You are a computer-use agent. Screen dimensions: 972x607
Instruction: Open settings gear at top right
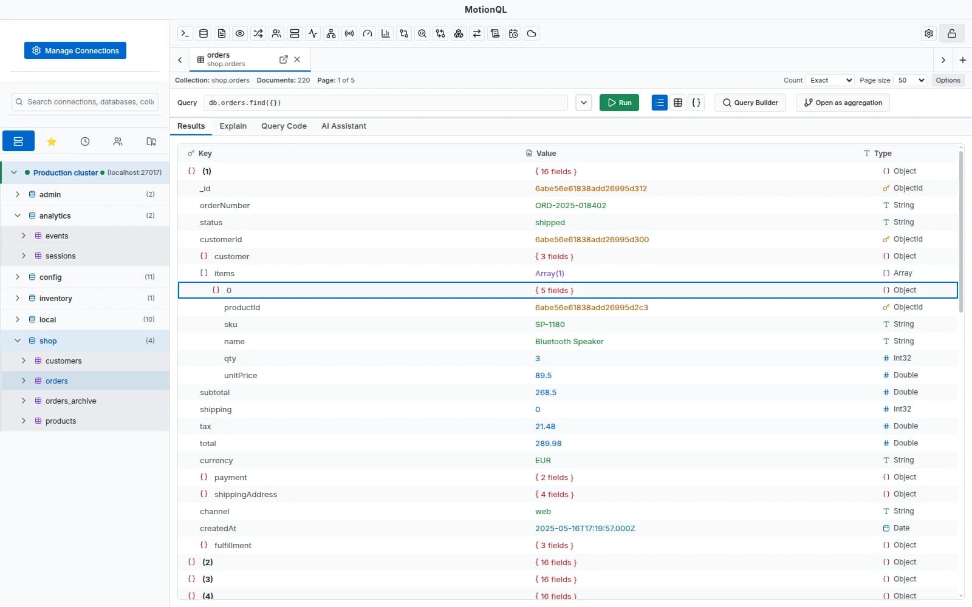coord(929,33)
